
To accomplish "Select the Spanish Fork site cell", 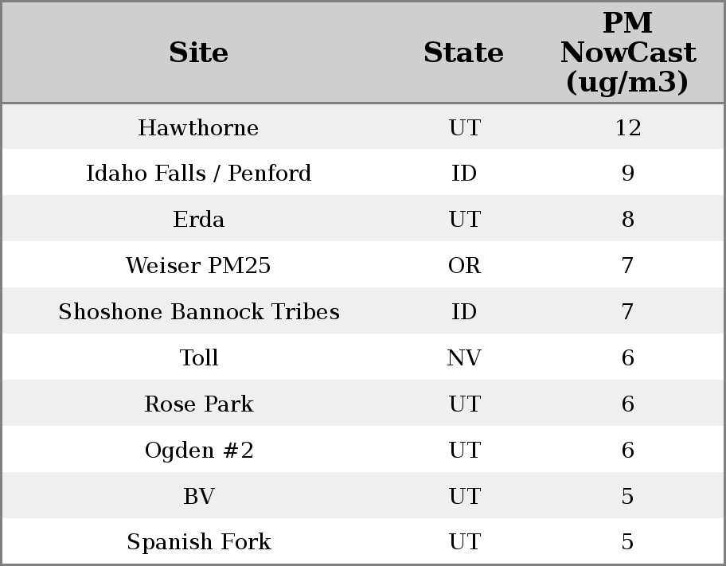I will (198, 542).
